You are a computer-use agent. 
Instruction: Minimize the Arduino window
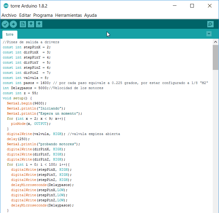pos(175,6)
